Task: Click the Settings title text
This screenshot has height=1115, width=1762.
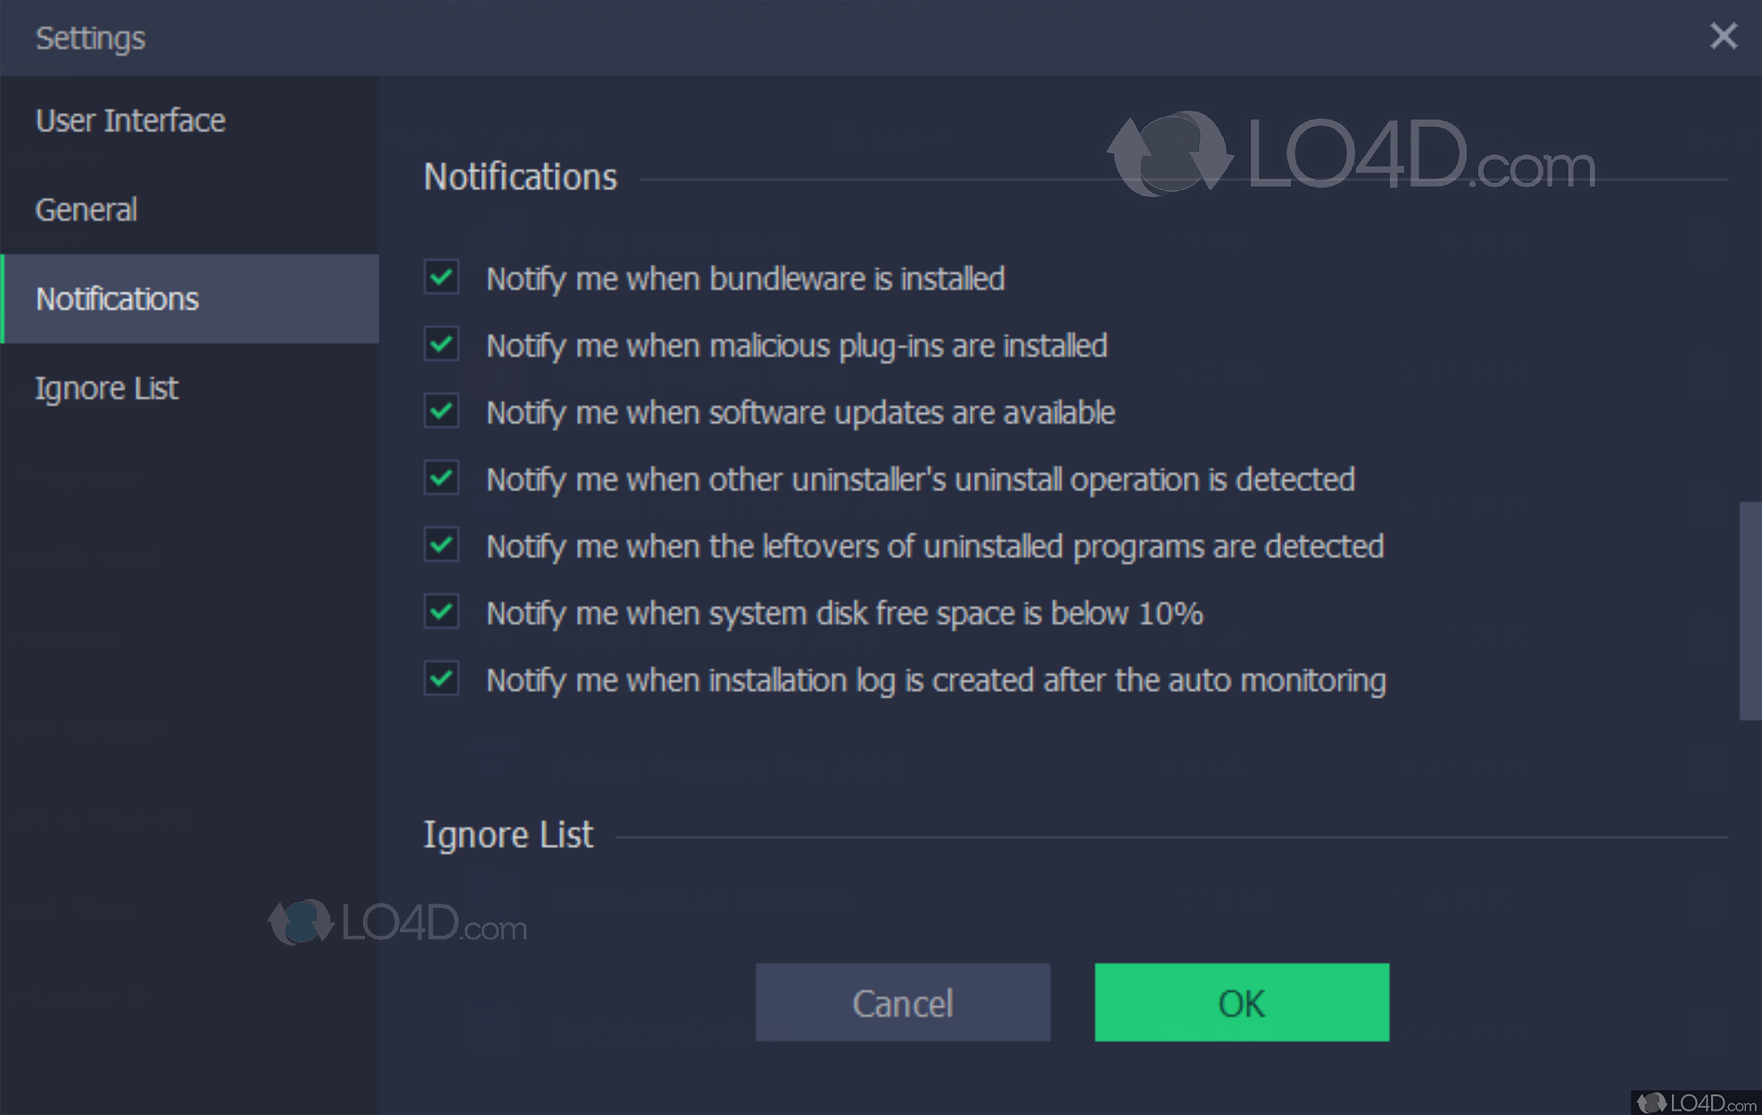Action: coord(90,37)
